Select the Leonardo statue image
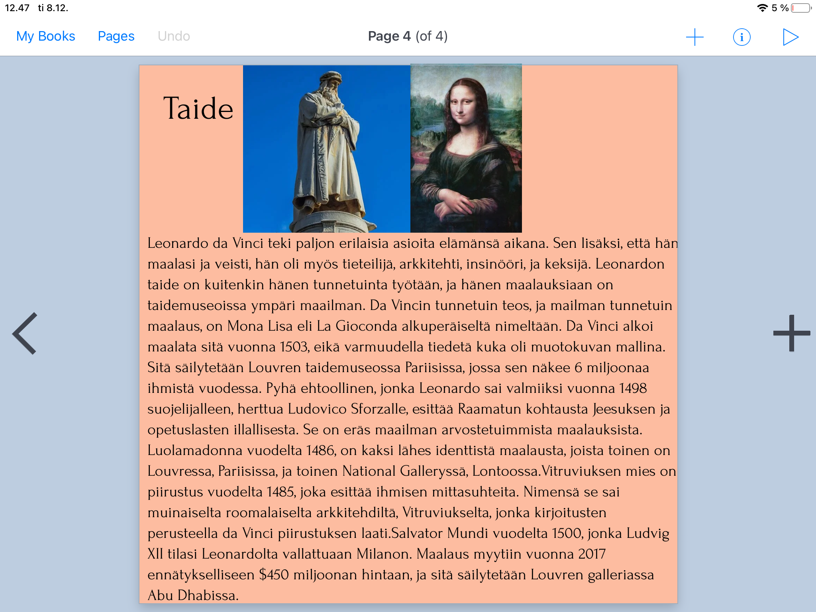This screenshot has height=612, width=816. (326, 149)
